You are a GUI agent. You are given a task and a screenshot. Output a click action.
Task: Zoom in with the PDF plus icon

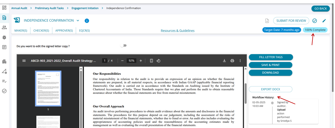coord(141,61)
